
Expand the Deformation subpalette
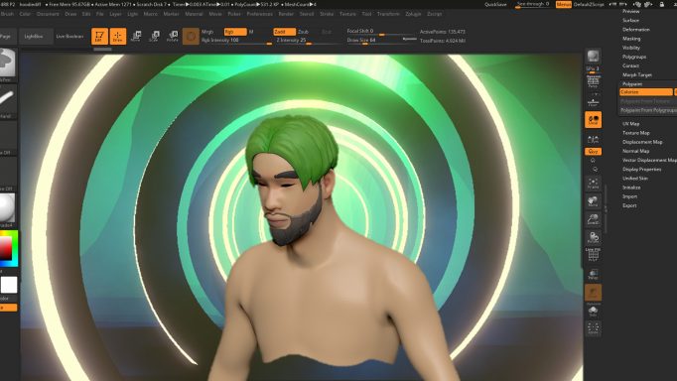pos(636,30)
